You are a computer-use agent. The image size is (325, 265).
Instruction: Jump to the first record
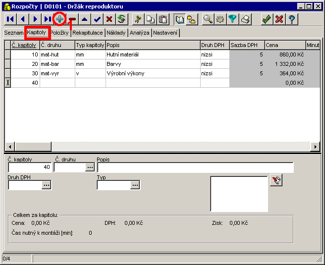tap(10, 19)
